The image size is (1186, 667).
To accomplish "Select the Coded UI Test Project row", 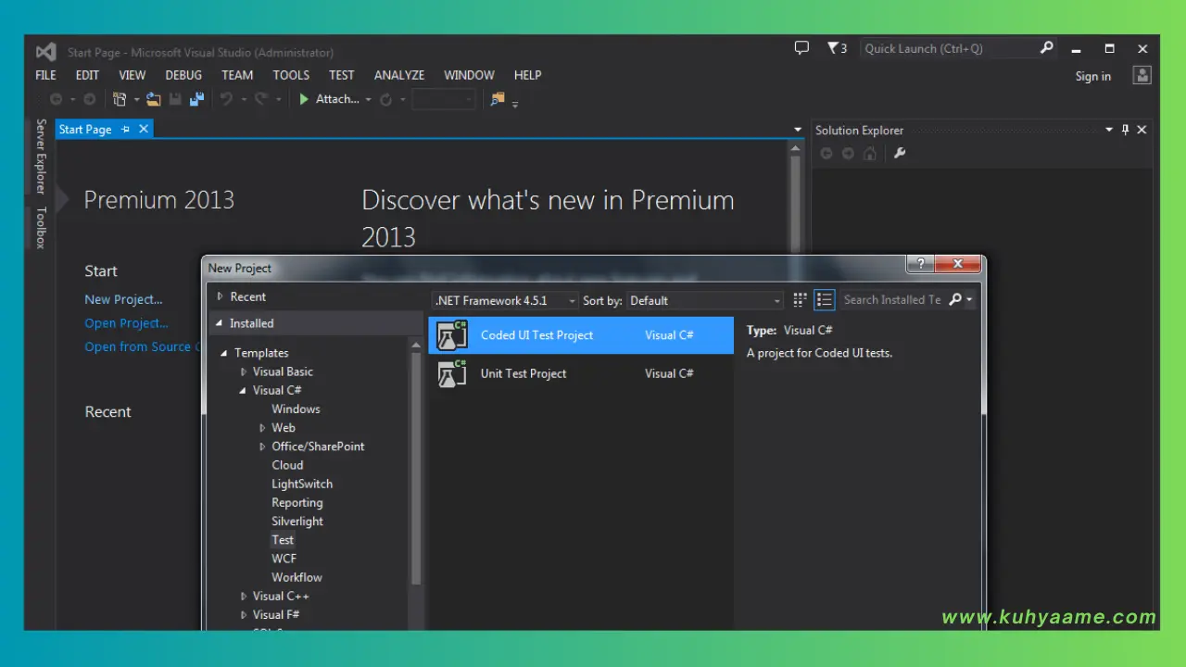I will point(581,335).
